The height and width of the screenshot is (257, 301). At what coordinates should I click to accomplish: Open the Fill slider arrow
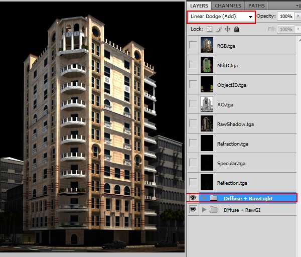point(298,29)
